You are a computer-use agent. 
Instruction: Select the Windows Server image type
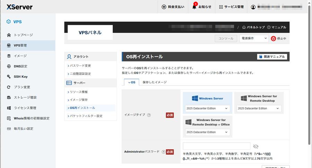point(208,98)
